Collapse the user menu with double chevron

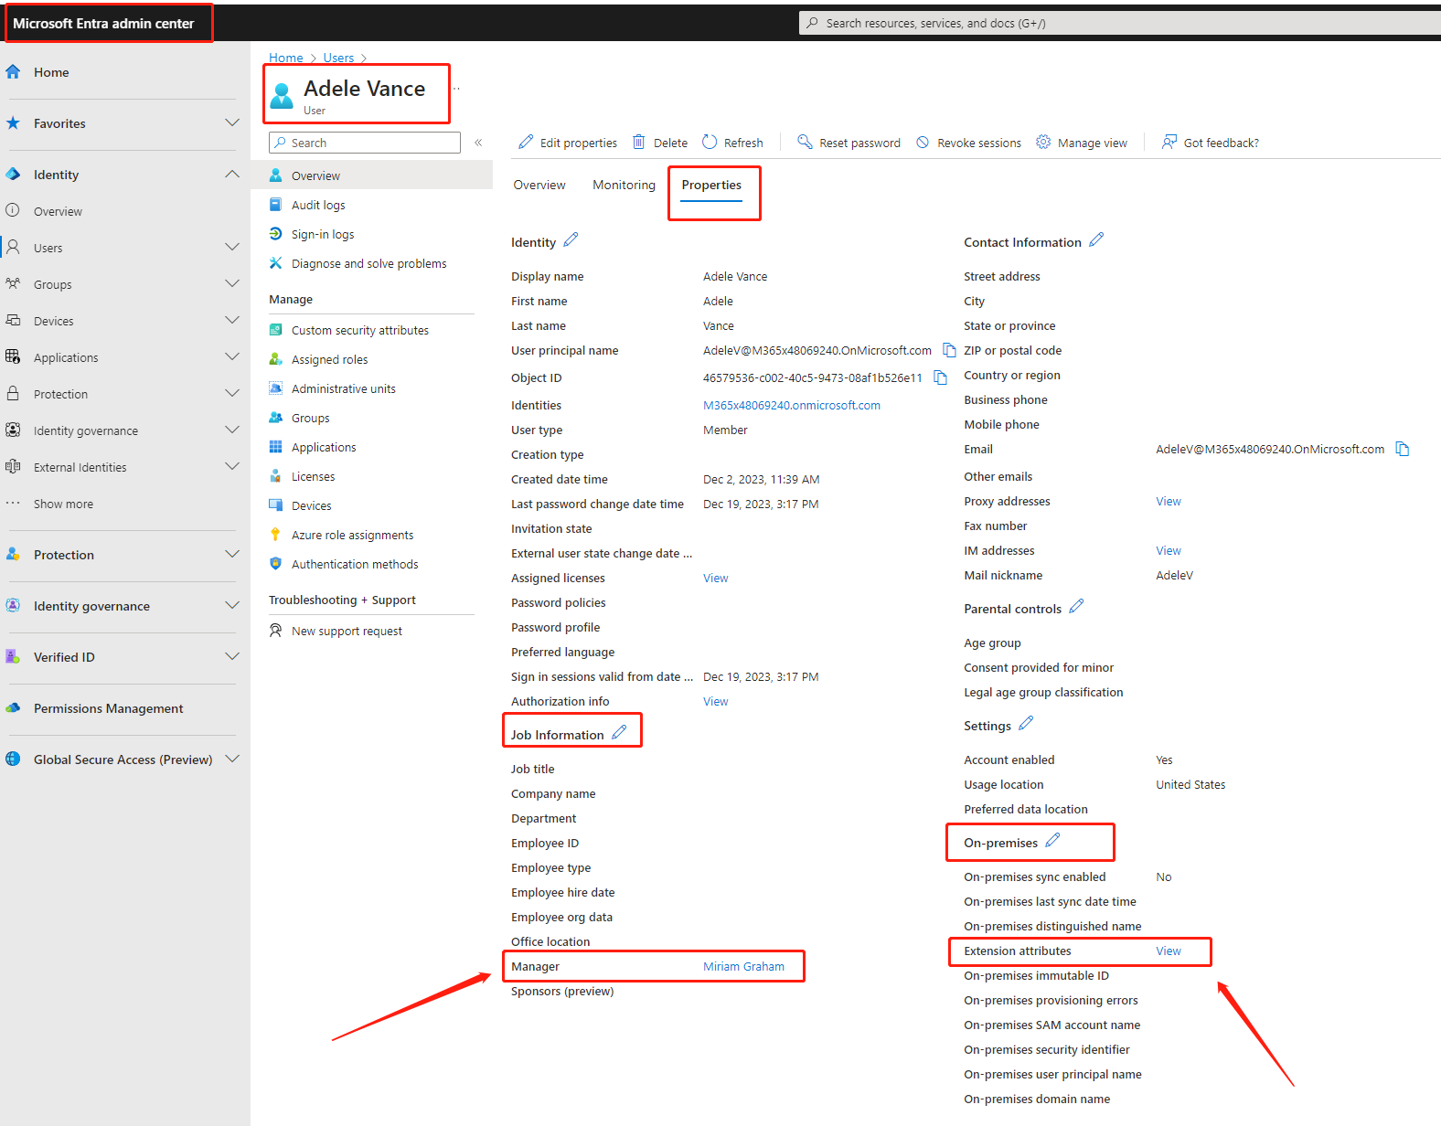(x=478, y=143)
